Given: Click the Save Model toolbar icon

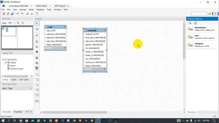Looking at the screenshot, I should click(x=12, y=14).
